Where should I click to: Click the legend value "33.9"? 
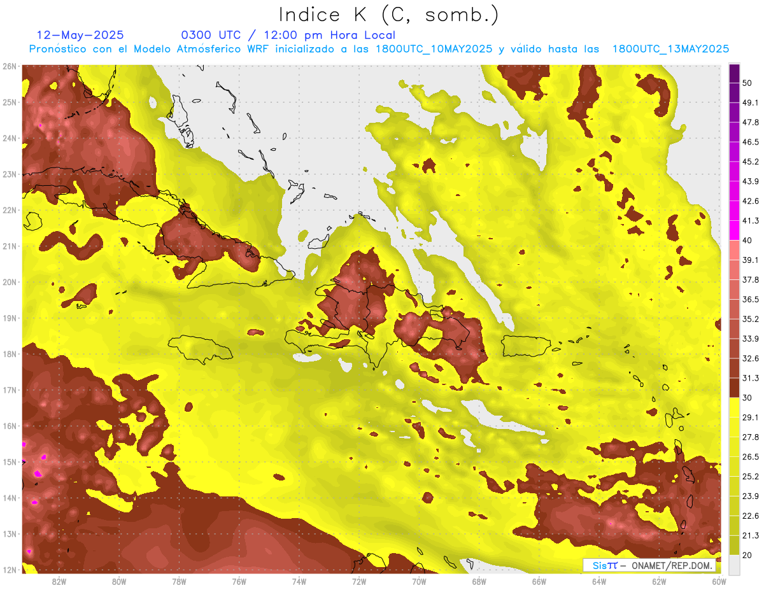click(x=750, y=339)
